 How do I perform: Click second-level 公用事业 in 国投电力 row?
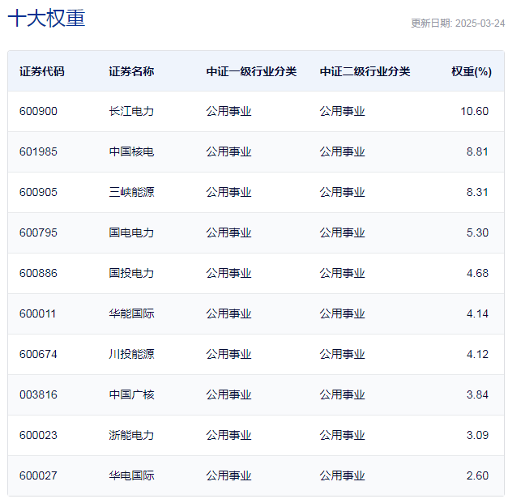click(342, 273)
